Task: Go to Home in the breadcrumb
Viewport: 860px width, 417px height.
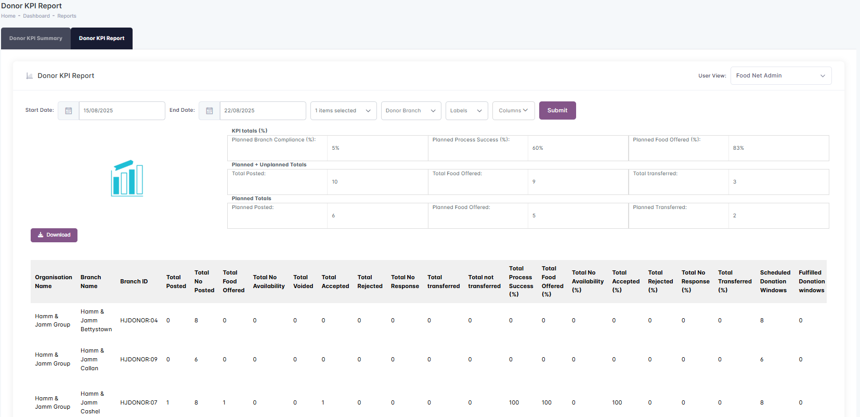Action: tap(8, 16)
